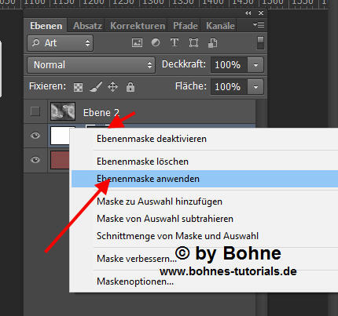Lock layer position move icon
The width and height of the screenshot is (338, 316).
112,87
